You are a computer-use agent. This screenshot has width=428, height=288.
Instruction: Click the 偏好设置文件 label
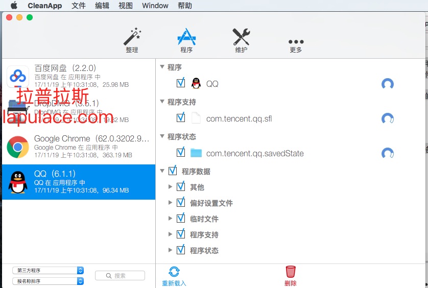(211, 203)
